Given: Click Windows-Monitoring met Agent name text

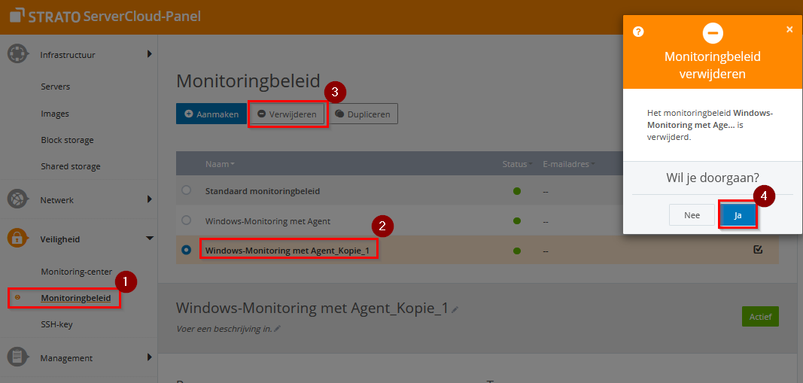Looking at the screenshot, I should tap(268, 221).
